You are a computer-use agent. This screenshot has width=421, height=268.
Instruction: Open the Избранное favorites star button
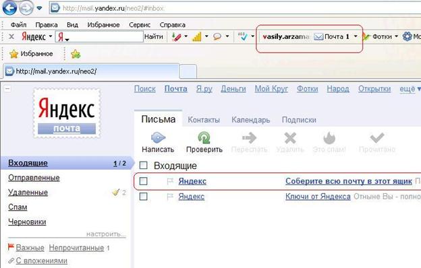pyautogui.click(x=31, y=54)
